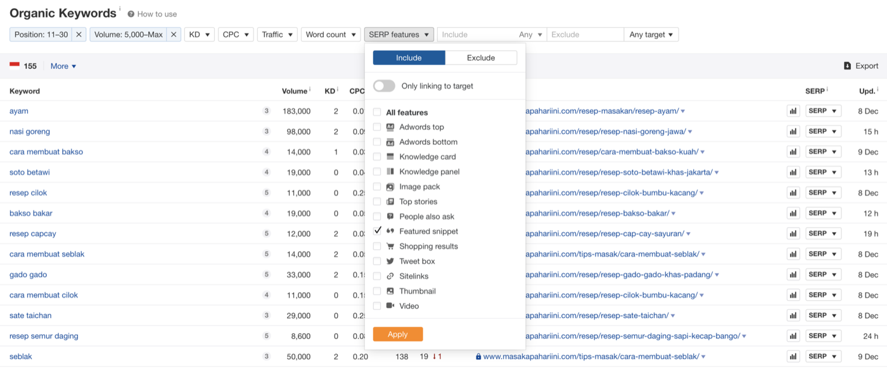Check the All features checkbox
Image resolution: width=887 pixels, height=368 pixels.
377,113
